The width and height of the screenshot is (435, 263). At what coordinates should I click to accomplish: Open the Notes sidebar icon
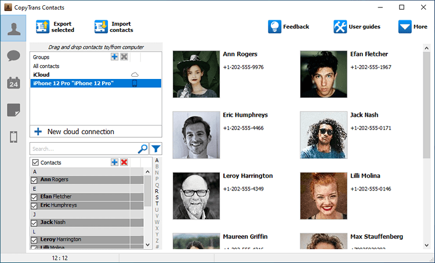pos(13,110)
